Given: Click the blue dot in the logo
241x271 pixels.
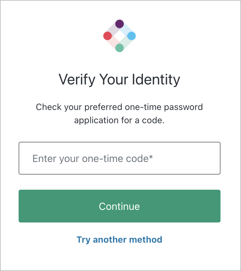Looking at the screenshot, I should tap(132, 36).
